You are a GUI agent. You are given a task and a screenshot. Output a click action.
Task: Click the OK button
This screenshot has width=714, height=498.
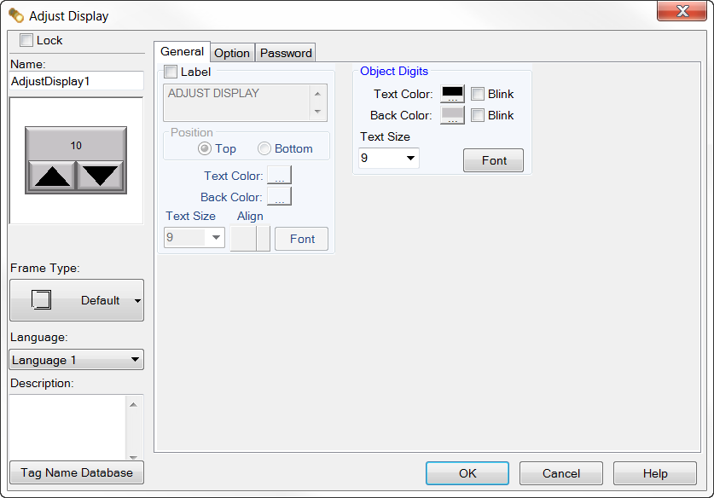click(467, 473)
